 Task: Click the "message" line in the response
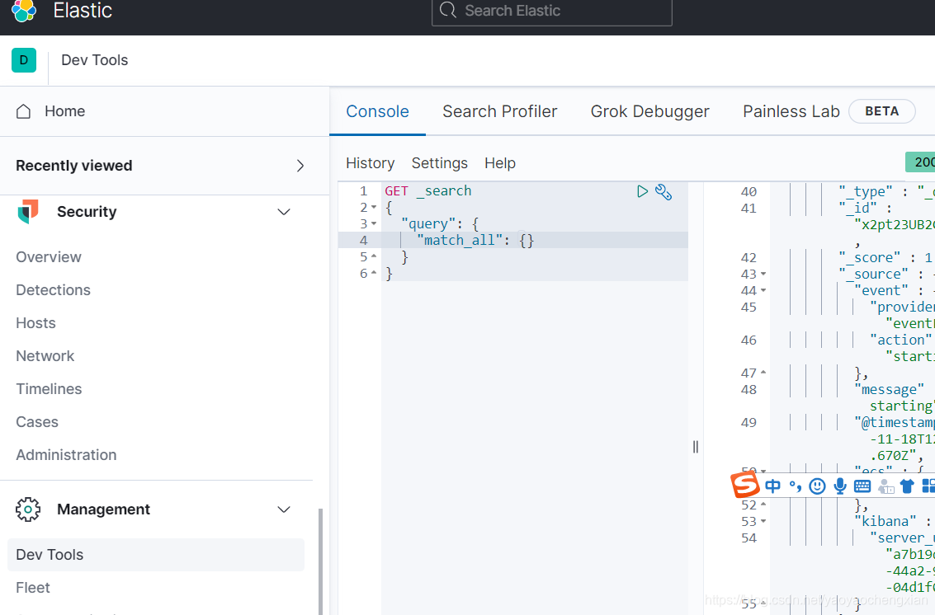[x=889, y=389]
